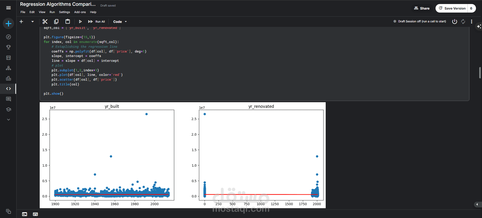Open the View menu
Viewport: 482px width, 218px height.
click(42, 12)
